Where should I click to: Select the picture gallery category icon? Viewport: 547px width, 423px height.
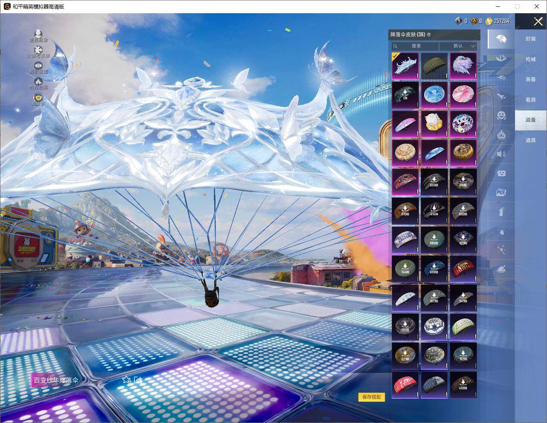(x=501, y=192)
